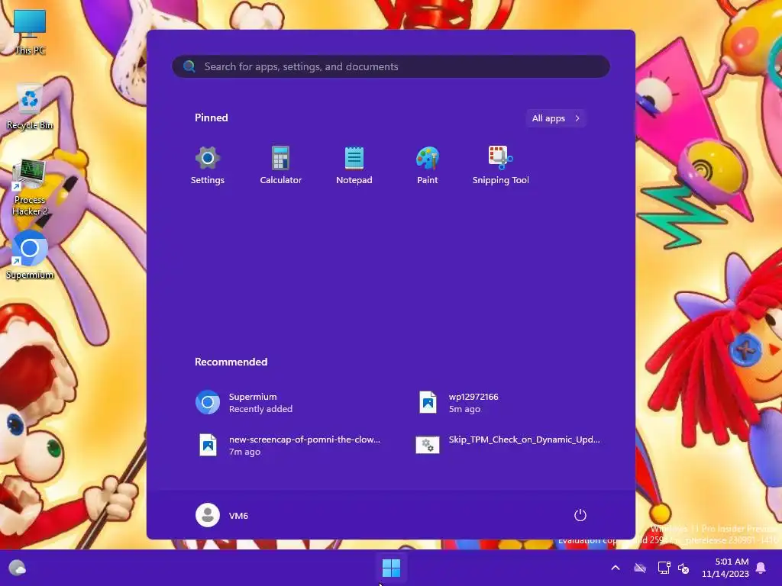Select the Recycle Bin desktop icon

point(30,107)
